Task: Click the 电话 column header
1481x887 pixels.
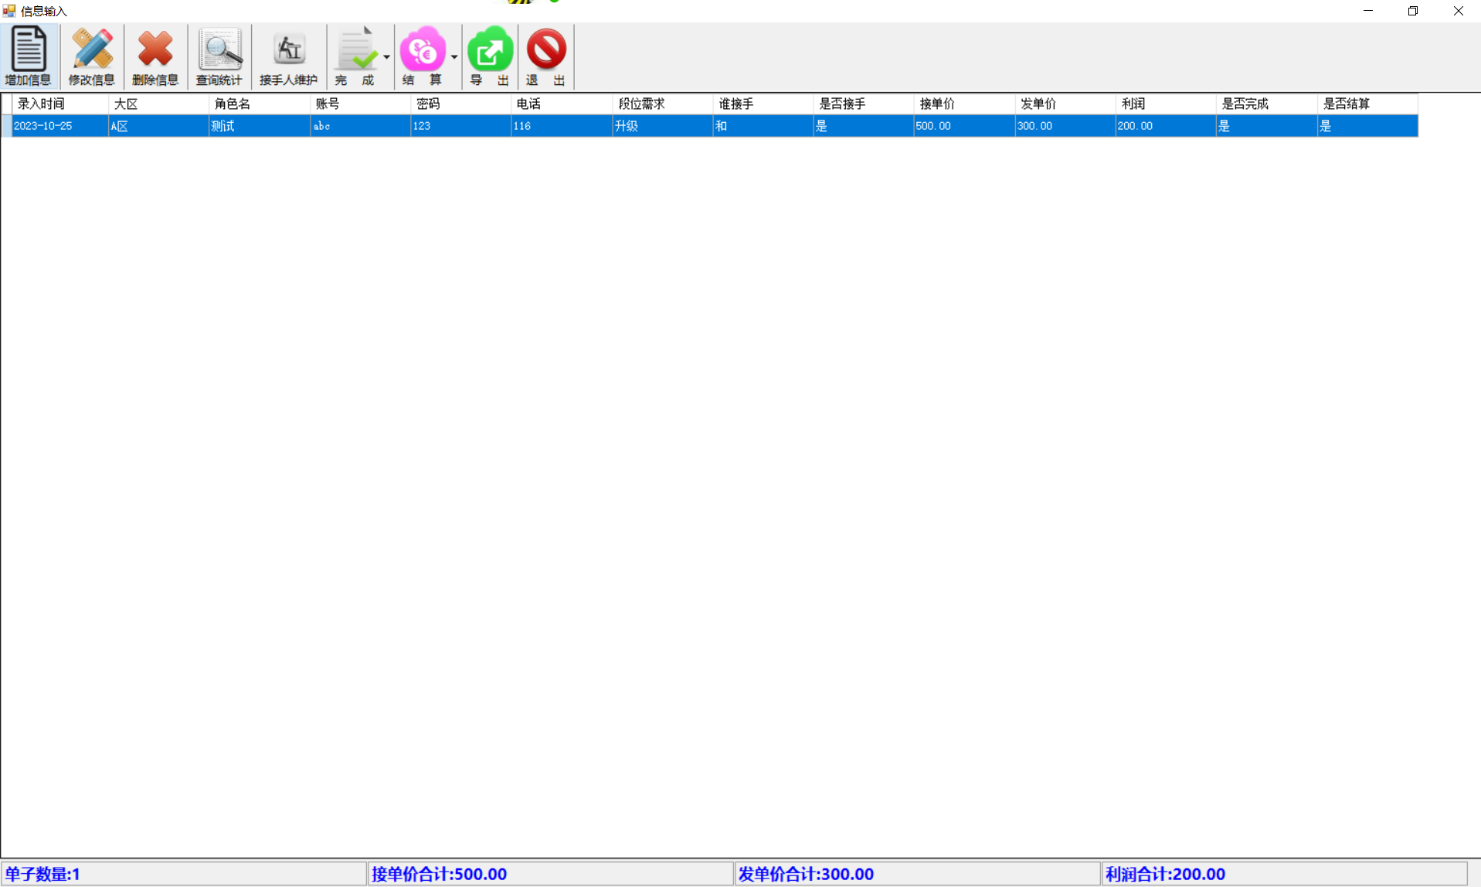Action: 562,104
